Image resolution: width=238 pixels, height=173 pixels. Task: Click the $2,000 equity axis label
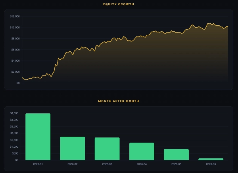[15, 72]
